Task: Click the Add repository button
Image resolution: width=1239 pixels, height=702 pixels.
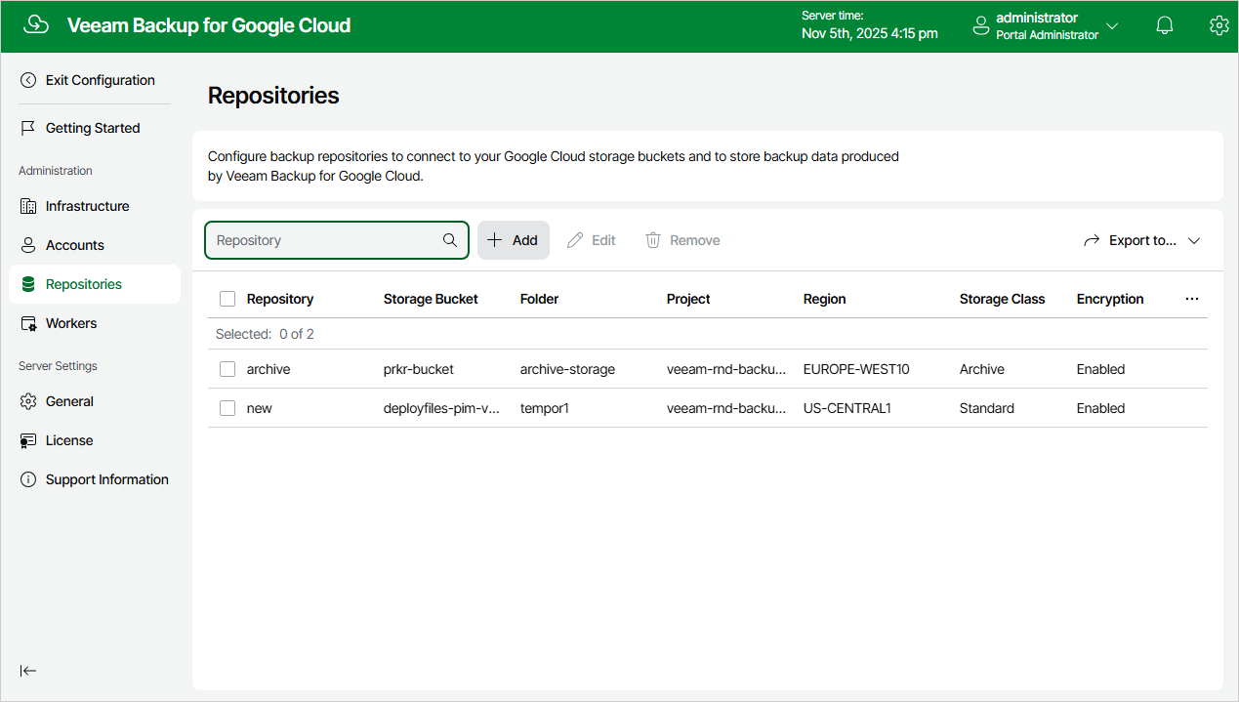Action: [x=514, y=240]
